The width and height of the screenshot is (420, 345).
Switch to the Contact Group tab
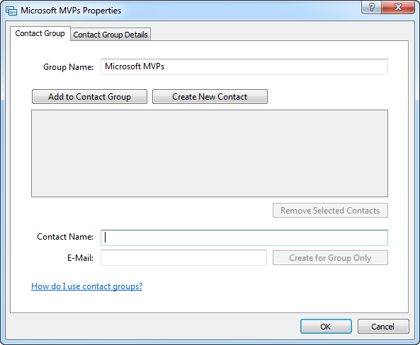tap(40, 34)
